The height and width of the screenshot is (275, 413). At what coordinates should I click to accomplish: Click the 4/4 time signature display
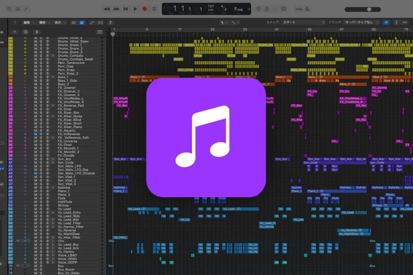coord(224,8)
